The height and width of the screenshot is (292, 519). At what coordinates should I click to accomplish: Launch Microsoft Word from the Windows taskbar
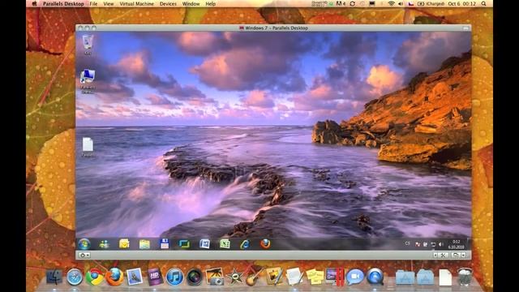click(x=204, y=244)
